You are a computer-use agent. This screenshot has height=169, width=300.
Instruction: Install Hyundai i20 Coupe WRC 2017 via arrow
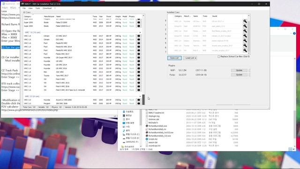(x=139, y=57)
